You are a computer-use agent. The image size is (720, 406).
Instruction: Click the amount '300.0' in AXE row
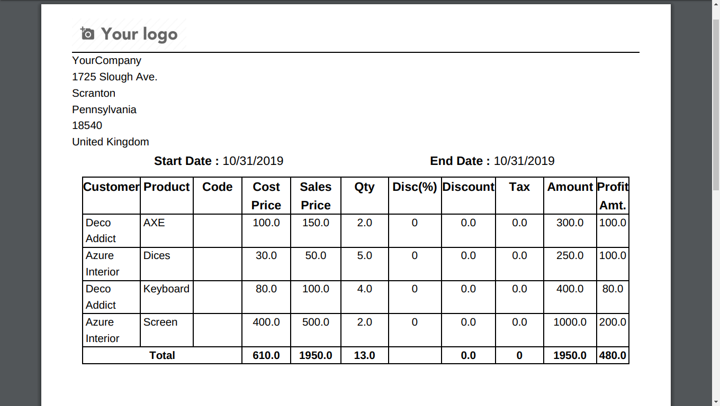(x=570, y=223)
